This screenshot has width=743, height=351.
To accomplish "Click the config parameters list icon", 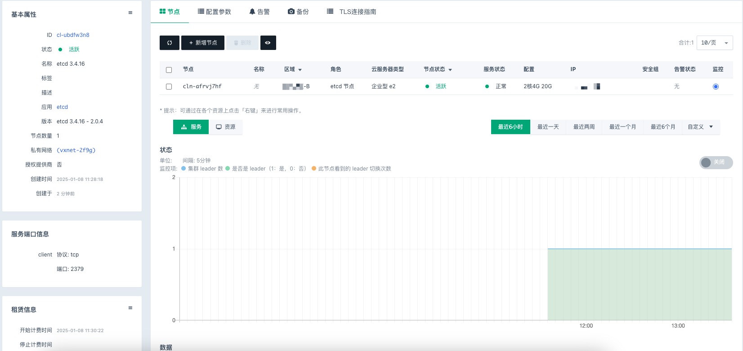I will tap(201, 11).
